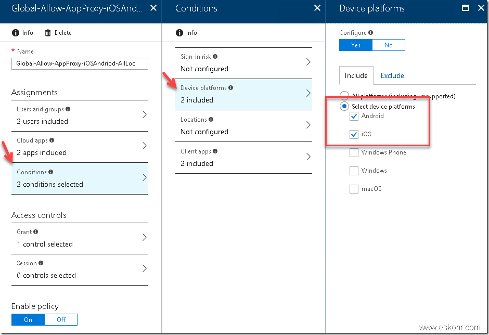
Task: Uncheck the Android platform checkbox
Action: [x=354, y=116]
